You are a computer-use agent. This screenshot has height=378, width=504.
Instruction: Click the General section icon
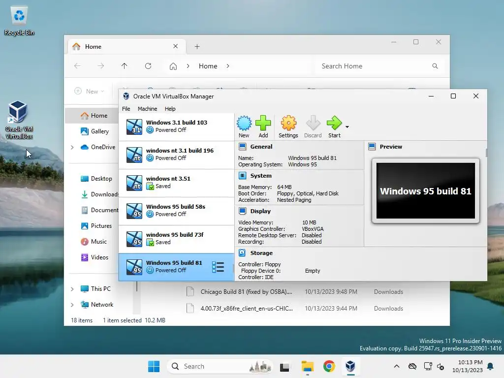click(242, 147)
